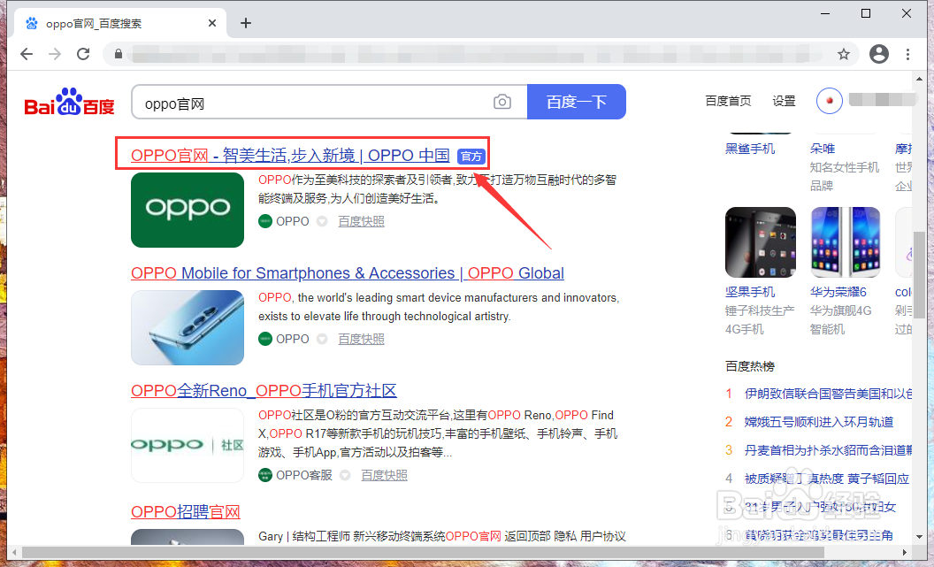Open the 百度首页 link
The image size is (934, 567).
728,101
